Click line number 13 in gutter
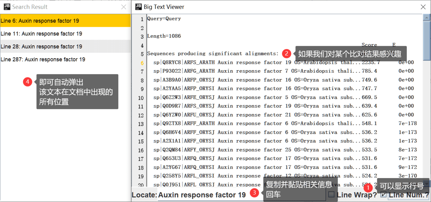 [141, 124]
